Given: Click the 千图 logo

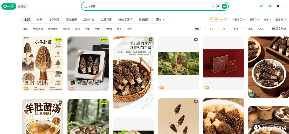Looking at the screenshot, I should [9, 6].
